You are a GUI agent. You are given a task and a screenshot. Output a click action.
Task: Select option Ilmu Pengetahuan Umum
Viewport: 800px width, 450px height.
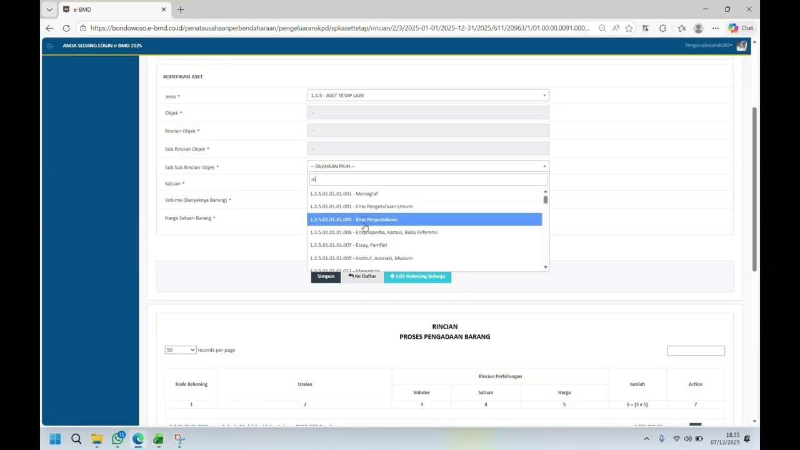(x=424, y=206)
